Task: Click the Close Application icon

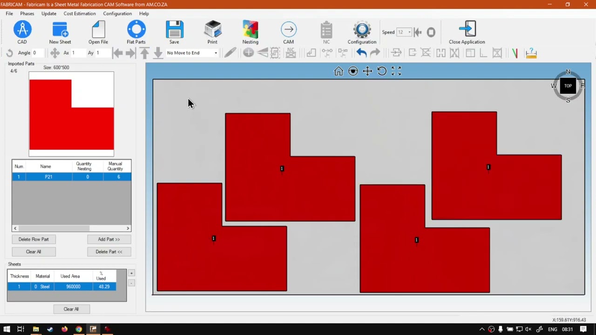Action: [467, 30]
